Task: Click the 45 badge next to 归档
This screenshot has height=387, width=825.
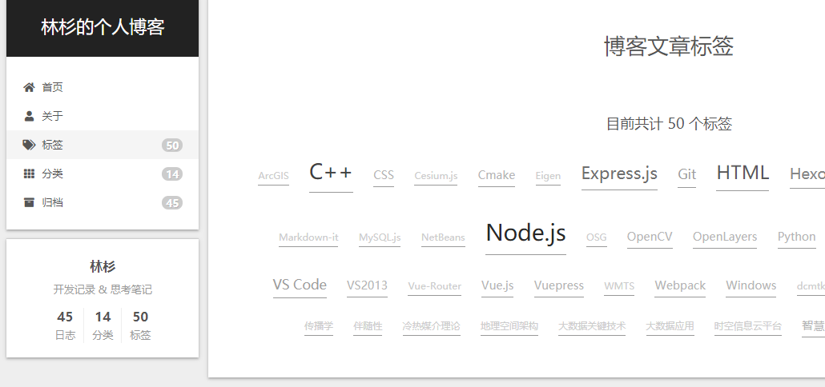Action: [172, 203]
